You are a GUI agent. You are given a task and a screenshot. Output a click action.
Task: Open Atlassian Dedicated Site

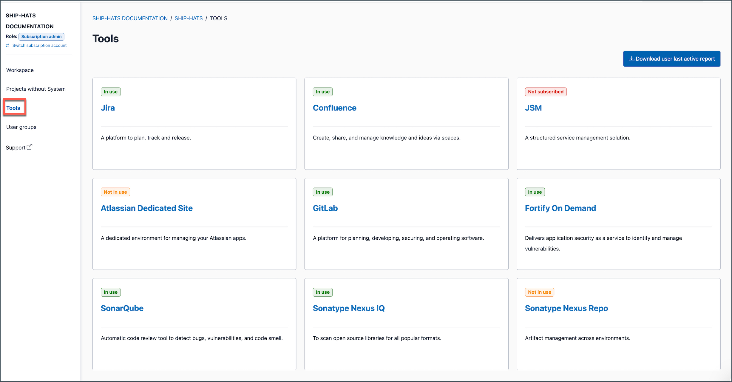tap(147, 208)
